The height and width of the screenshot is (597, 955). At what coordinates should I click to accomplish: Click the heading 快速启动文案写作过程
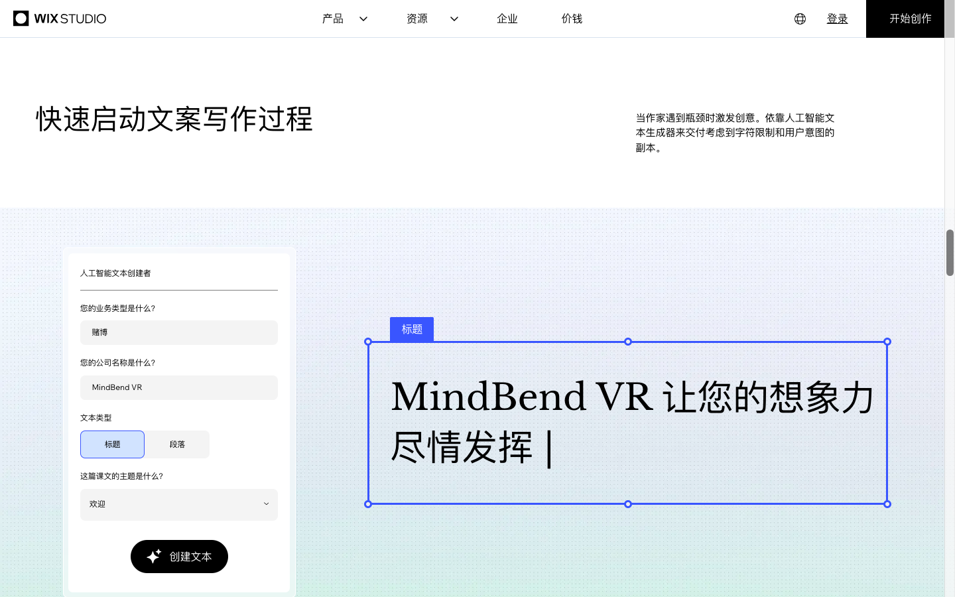[x=174, y=119]
